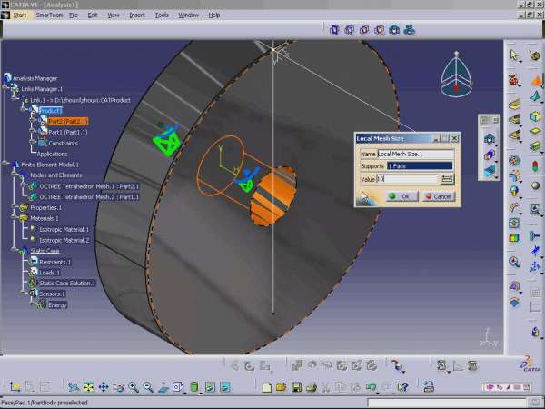
Task: Select OCTREE Tetrahedron Mesh.1 : Part2.1
Action: point(89,186)
